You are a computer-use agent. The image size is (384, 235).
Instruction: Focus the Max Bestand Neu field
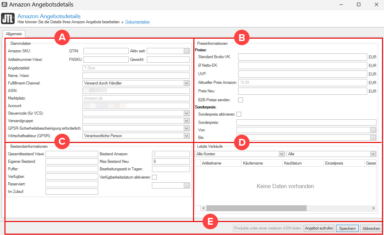tap(170, 161)
